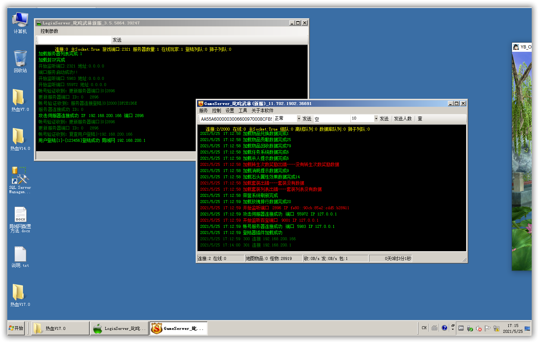Open the 关于本软件 menu in GameServer

tap(262, 110)
